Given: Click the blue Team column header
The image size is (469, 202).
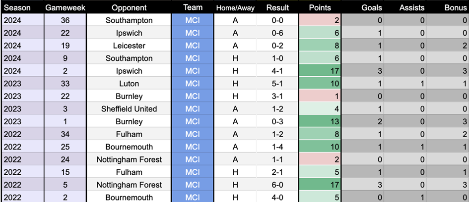Looking at the screenshot, I should (192, 7).
